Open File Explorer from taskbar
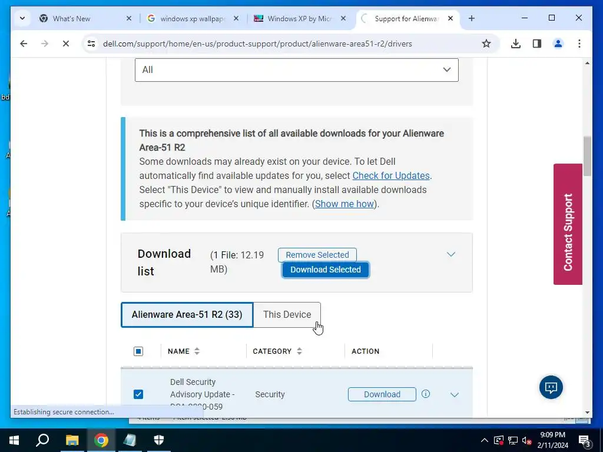The height and width of the screenshot is (452, 603). pos(72,440)
